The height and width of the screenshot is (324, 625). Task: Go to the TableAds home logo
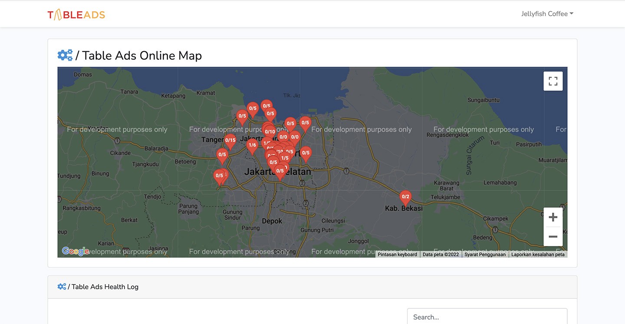tap(76, 15)
